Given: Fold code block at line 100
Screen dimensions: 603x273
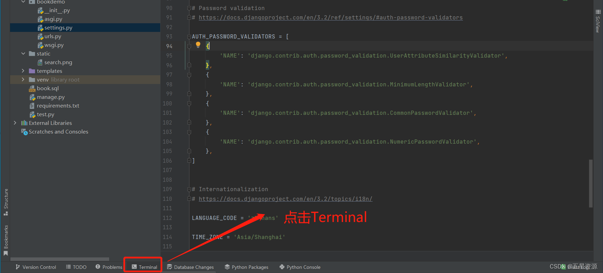Looking at the screenshot, I should tap(189, 103).
